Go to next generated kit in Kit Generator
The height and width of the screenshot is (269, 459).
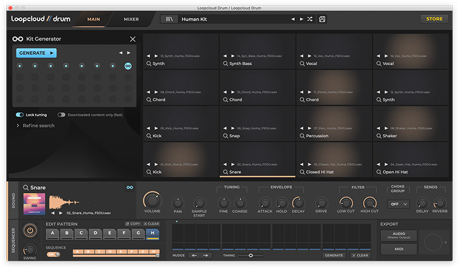[x=129, y=53]
